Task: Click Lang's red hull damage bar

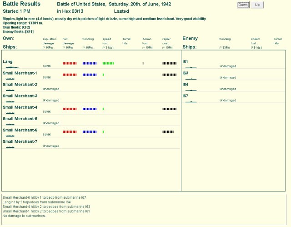Action: pos(70,63)
